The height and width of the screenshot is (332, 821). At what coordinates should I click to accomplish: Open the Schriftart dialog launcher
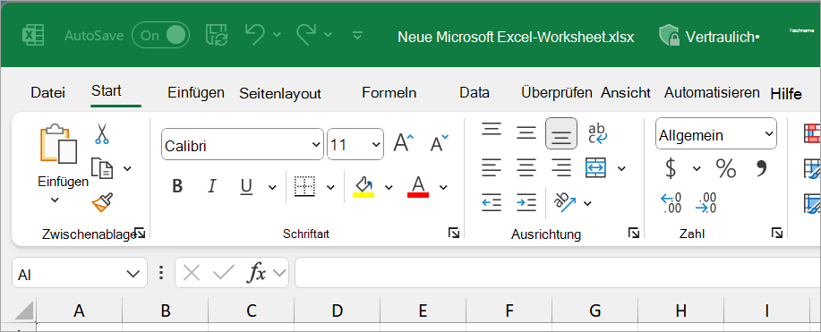click(x=453, y=233)
